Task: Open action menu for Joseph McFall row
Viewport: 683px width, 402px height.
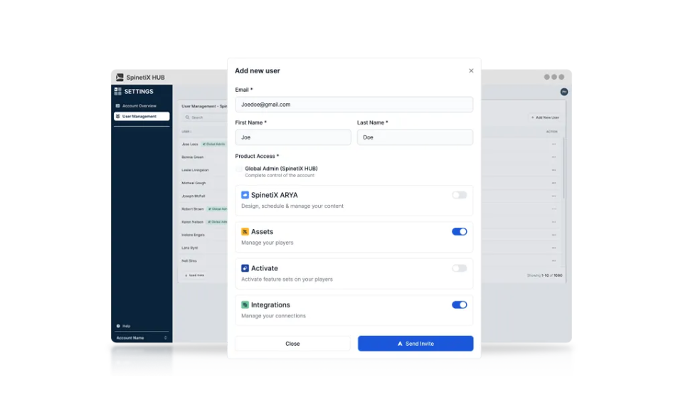Action: [554, 196]
